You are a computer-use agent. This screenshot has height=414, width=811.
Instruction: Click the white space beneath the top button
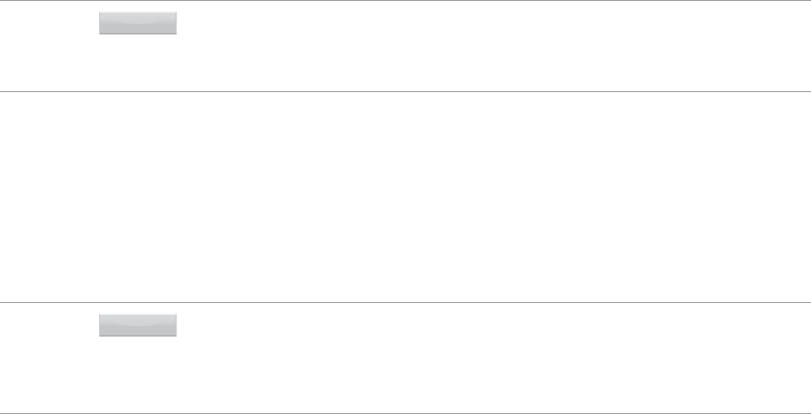[138, 62]
